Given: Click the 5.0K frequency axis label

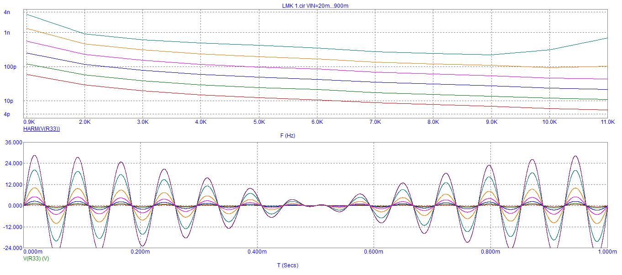Looking at the screenshot, I should tap(259, 122).
